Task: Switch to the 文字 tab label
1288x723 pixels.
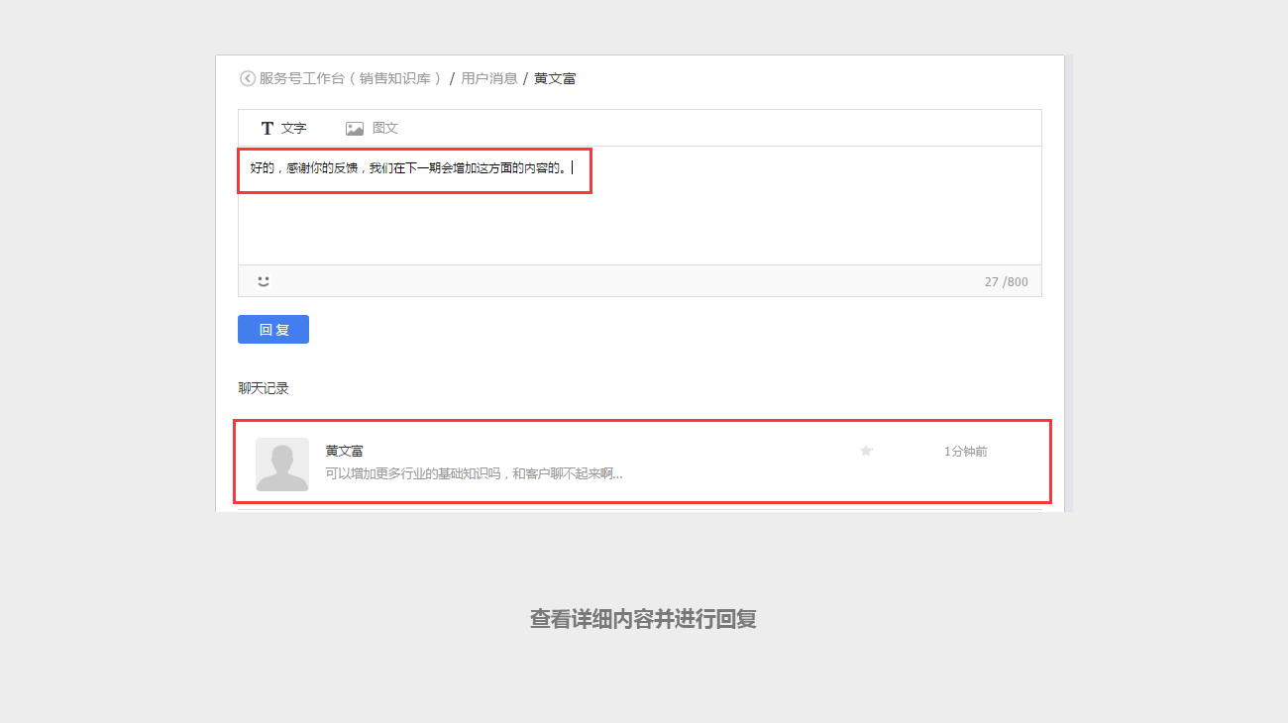Action: (294, 129)
